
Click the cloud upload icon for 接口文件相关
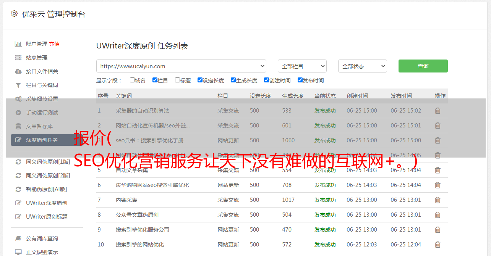point(18,71)
